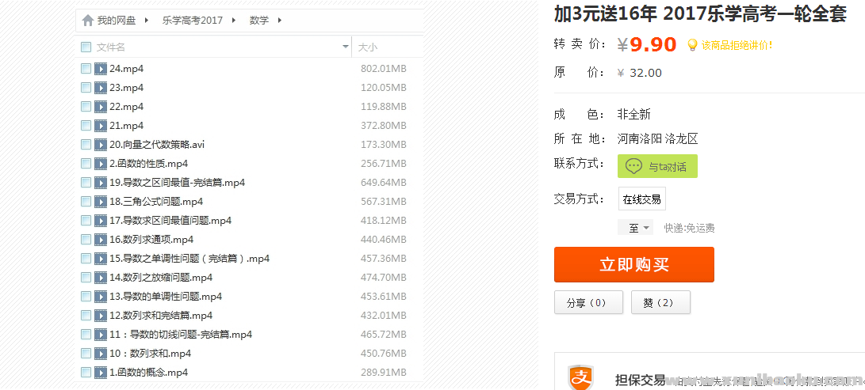Click the 分享（0）button
The image size is (865, 390).
587,302
